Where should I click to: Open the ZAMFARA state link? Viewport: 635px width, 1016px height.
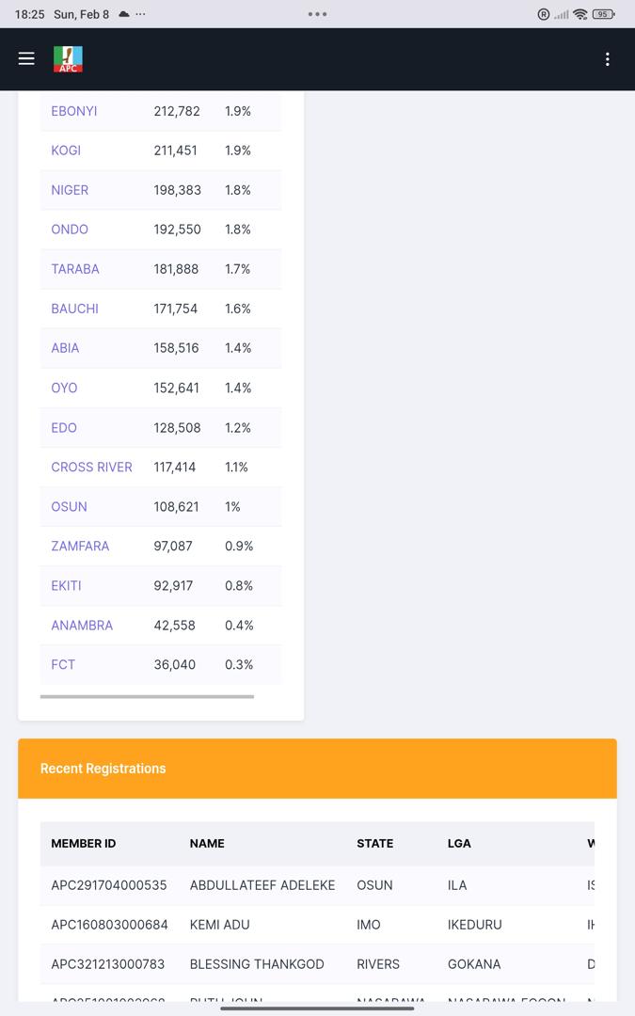pos(80,546)
